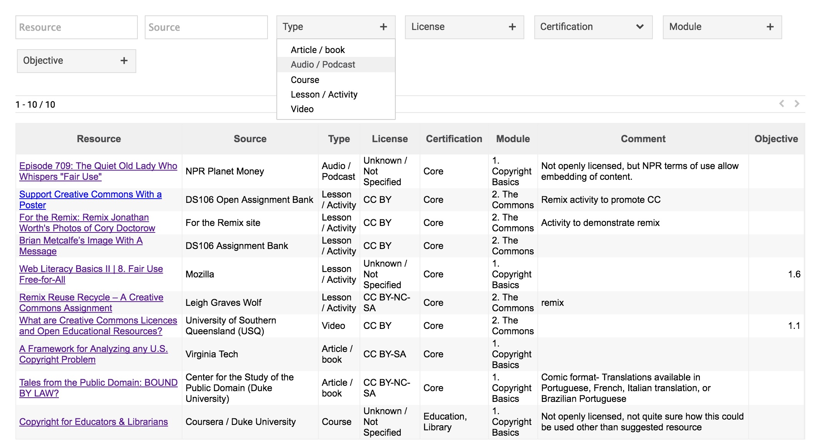Open Copyright for Educators & Librarians link
The image size is (823, 448).
click(x=94, y=422)
